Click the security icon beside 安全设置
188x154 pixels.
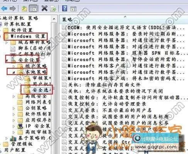[x=13, y=60]
